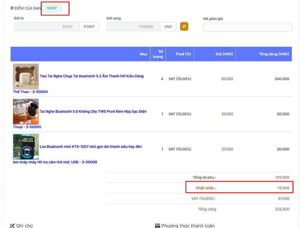300x228 pixels.
Task: Open the TWS Pro4 earbuds product thumbnail
Action: [26, 112]
